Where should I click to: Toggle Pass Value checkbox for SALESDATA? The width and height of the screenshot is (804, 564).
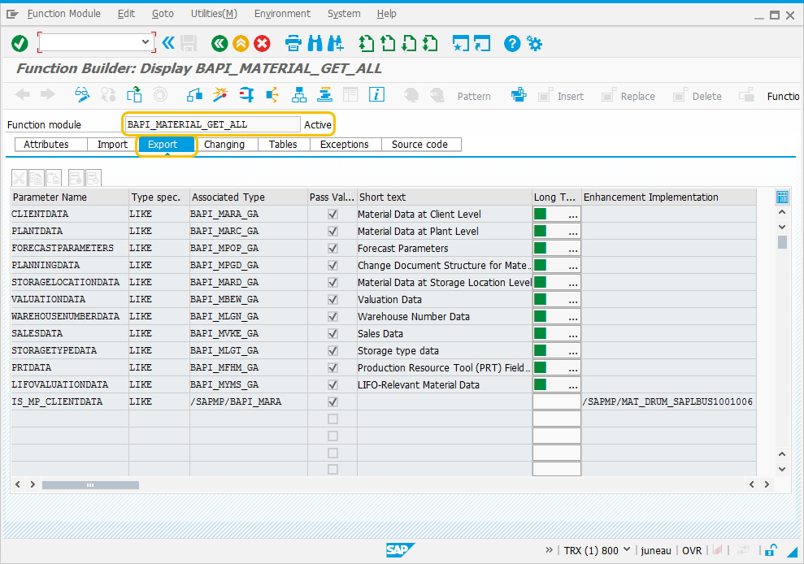click(332, 334)
